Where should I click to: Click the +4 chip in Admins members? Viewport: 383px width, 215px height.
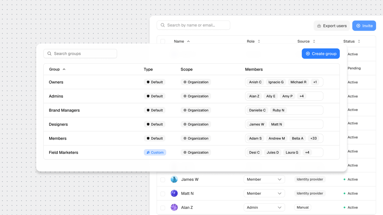click(x=301, y=96)
